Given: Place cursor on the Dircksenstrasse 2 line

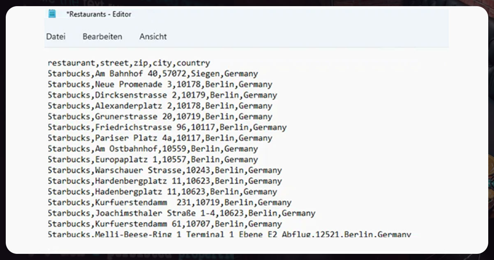Looking at the screenshot, I should click(x=162, y=95).
